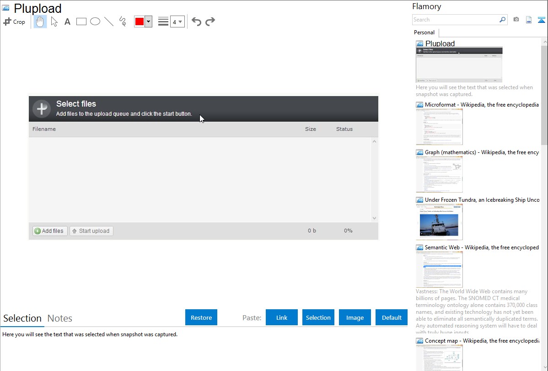Click the Flamory search field
The width and height of the screenshot is (548, 371).
(x=456, y=20)
